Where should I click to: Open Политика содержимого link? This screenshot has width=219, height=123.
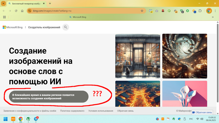tap(72, 111)
